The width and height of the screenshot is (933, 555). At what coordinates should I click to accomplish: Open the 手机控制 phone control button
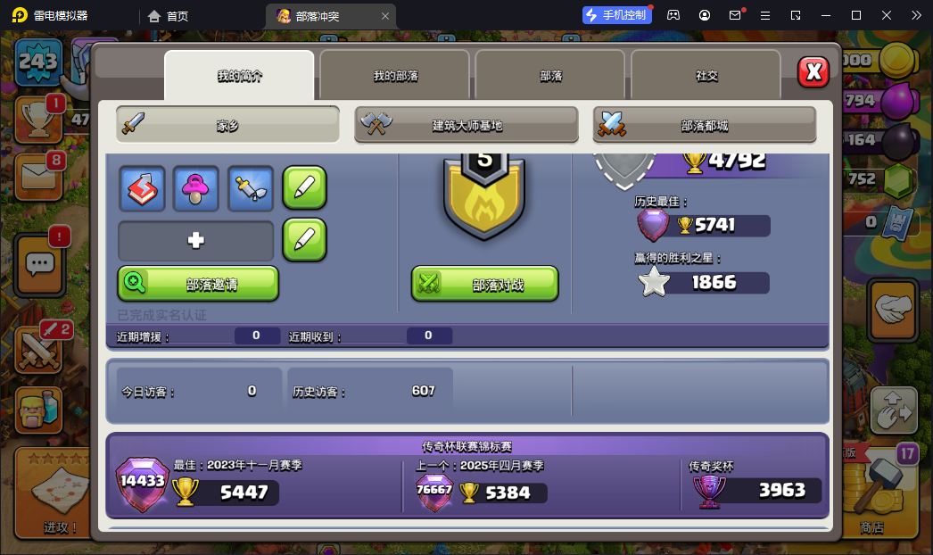(x=617, y=15)
